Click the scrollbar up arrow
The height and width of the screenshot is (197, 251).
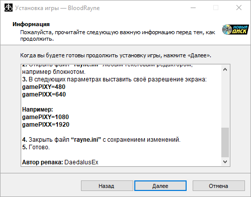click(x=225, y=69)
